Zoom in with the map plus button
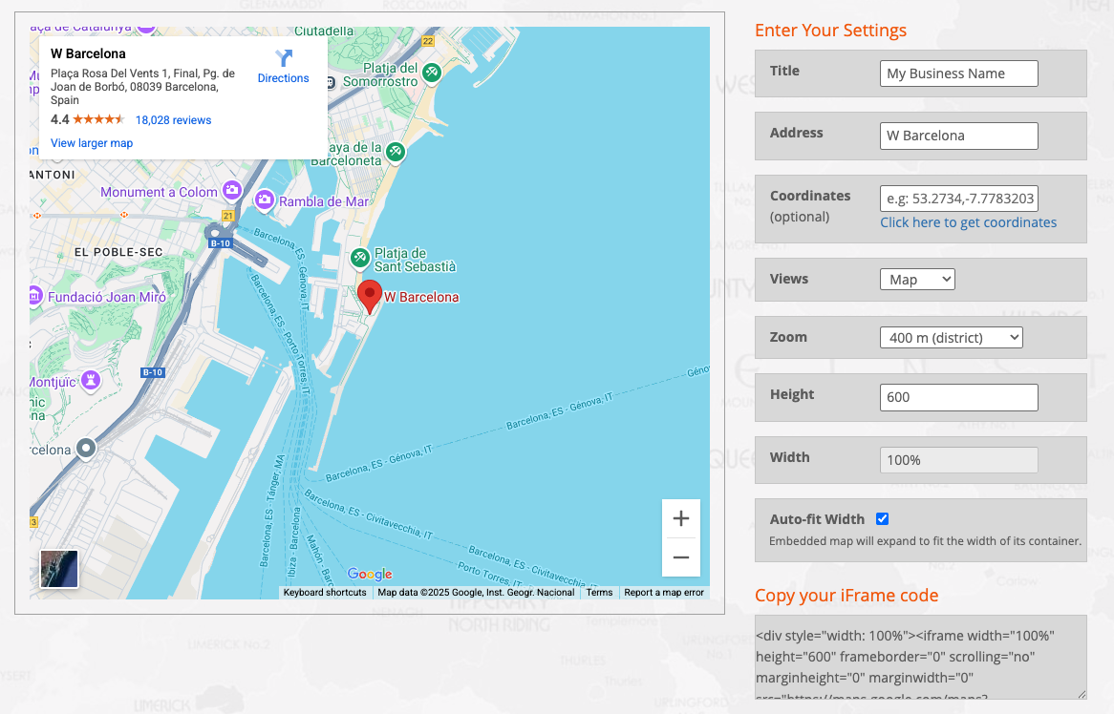The width and height of the screenshot is (1114, 714). click(680, 518)
